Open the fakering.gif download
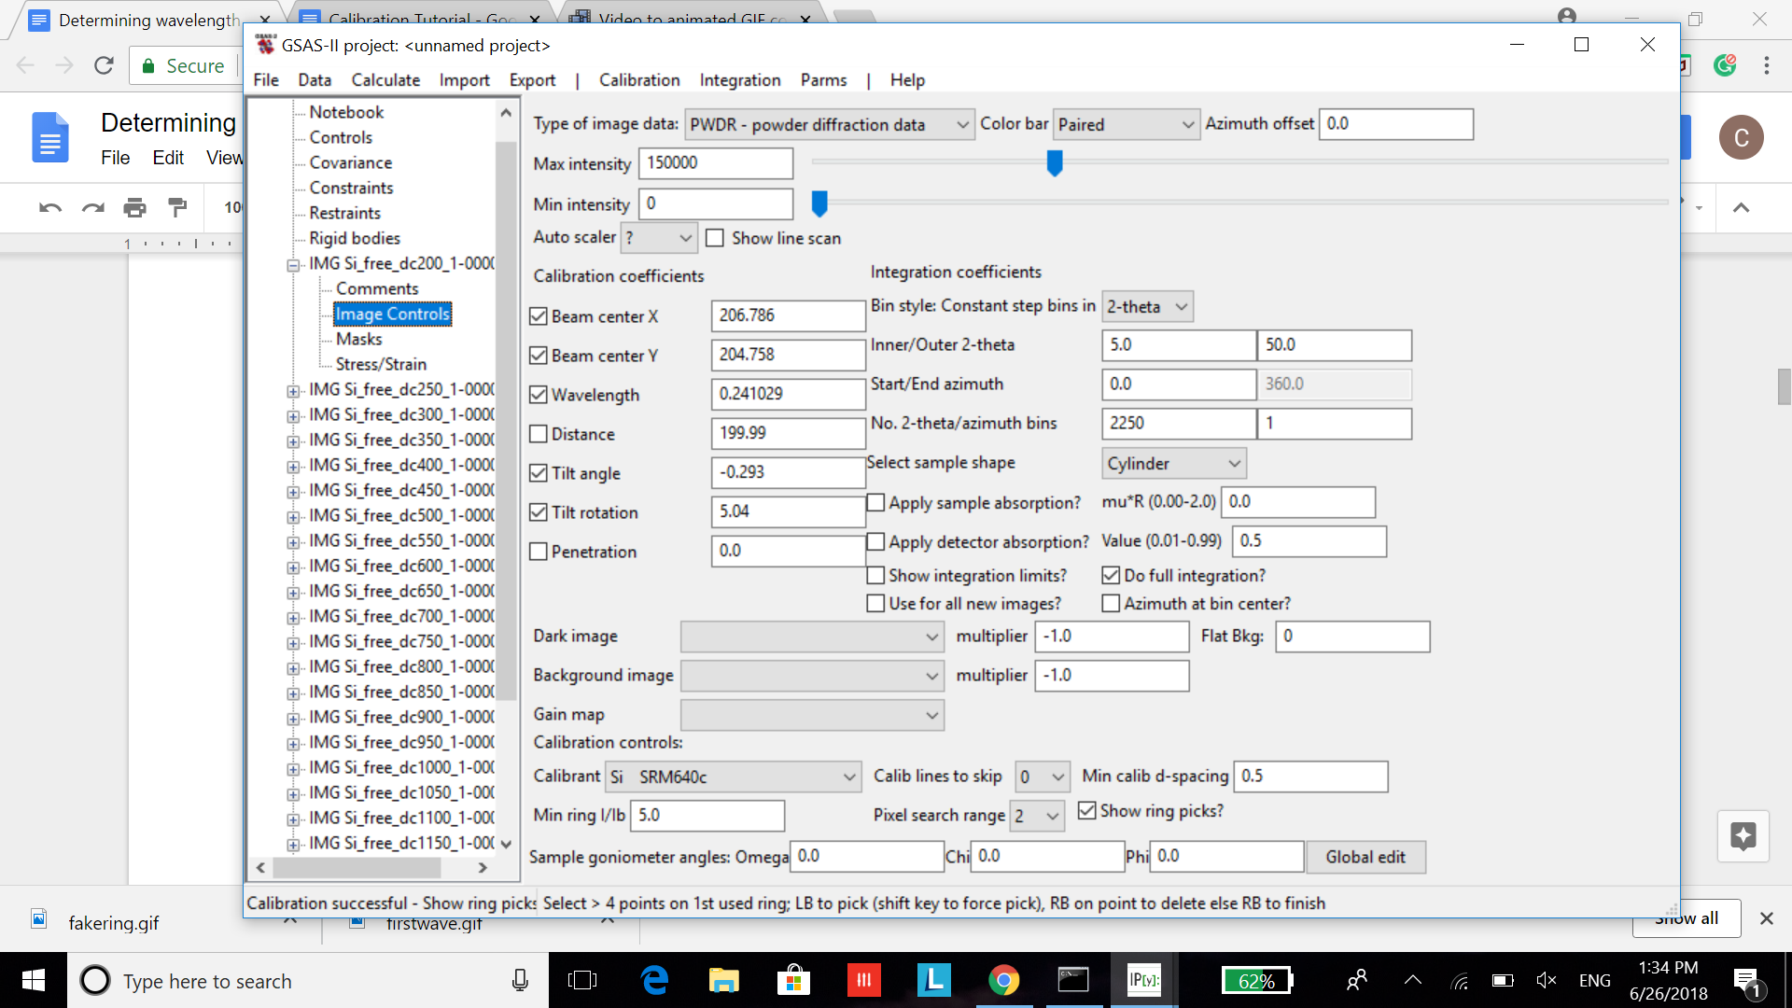 tap(113, 923)
